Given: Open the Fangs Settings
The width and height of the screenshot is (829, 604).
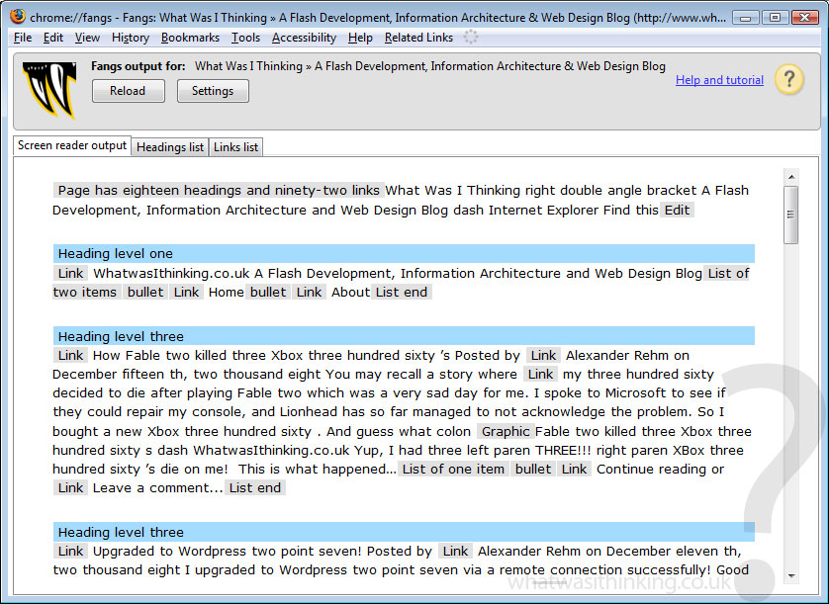Looking at the screenshot, I should tap(213, 91).
